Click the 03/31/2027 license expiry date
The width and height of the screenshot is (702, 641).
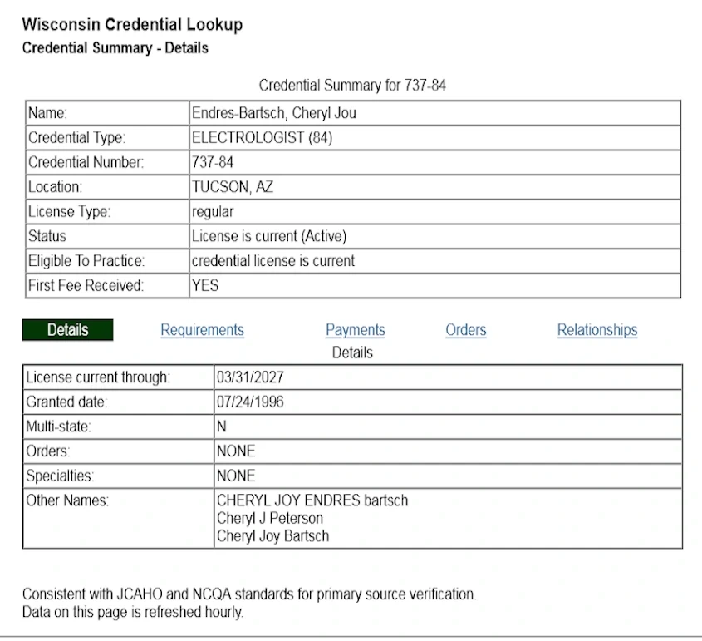tap(249, 377)
